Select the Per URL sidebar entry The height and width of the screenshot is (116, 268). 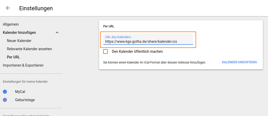[x=13, y=57]
